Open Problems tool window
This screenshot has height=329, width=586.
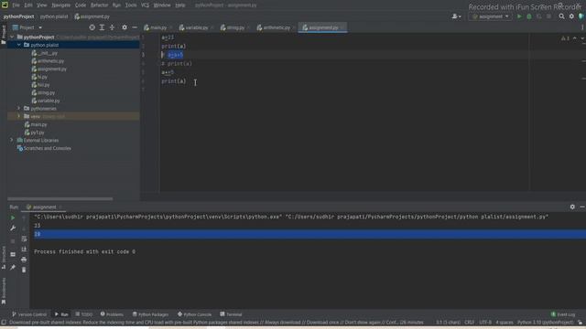click(112, 314)
